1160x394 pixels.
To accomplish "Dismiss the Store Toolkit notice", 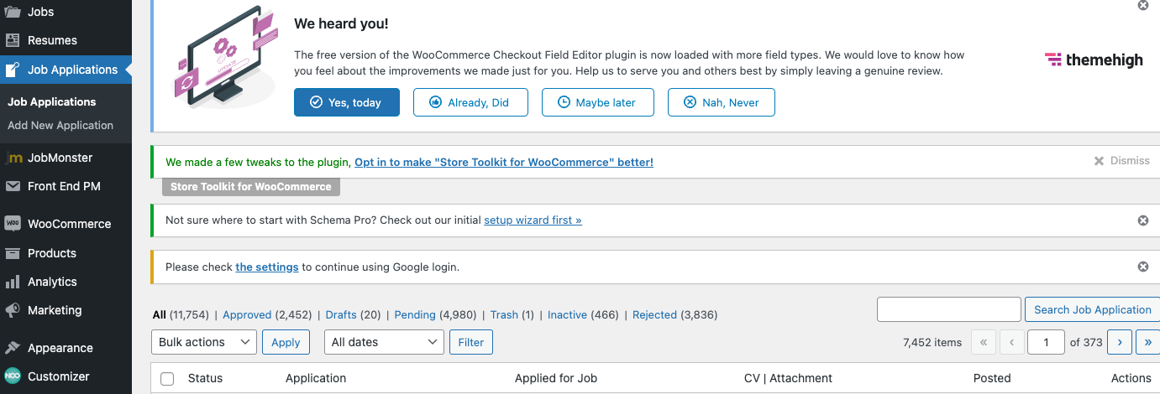I will (x=1121, y=161).
